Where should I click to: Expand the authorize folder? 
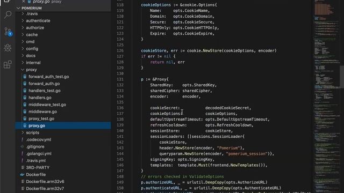pyautogui.click(x=23, y=27)
